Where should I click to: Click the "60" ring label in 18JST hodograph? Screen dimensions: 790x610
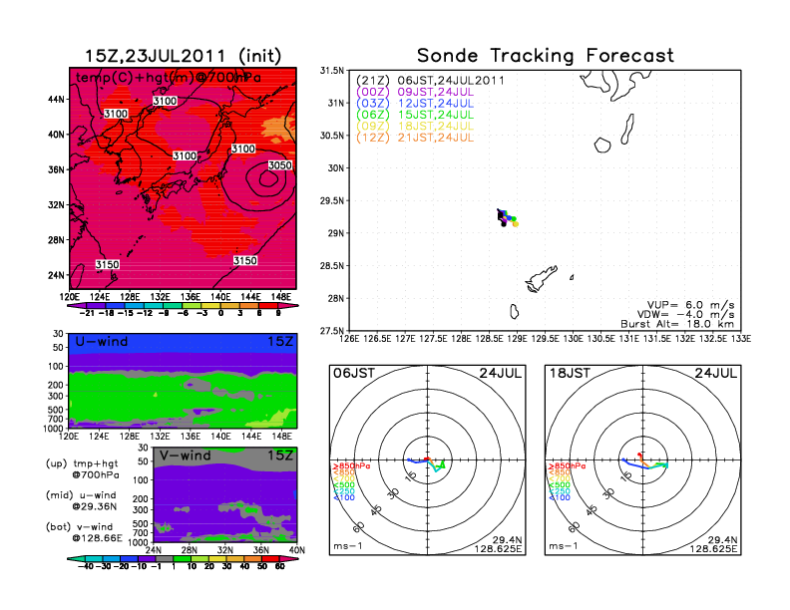coord(575,526)
